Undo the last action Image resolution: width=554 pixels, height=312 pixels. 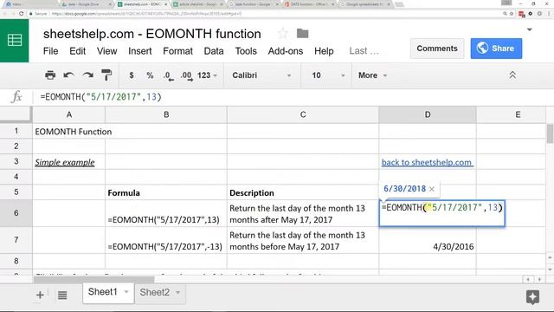(x=69, y=75)
